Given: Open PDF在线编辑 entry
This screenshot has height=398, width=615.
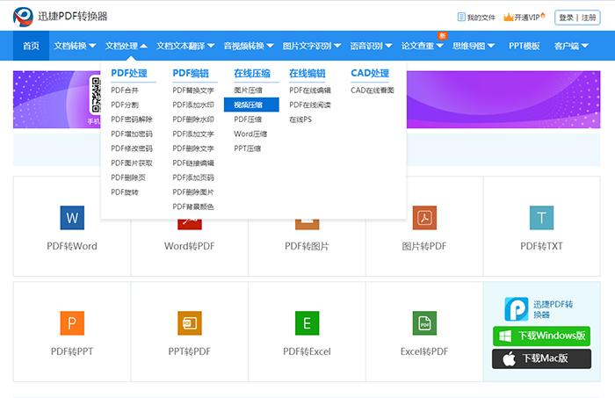Looking at the screenshot, I should click(310, 90).
